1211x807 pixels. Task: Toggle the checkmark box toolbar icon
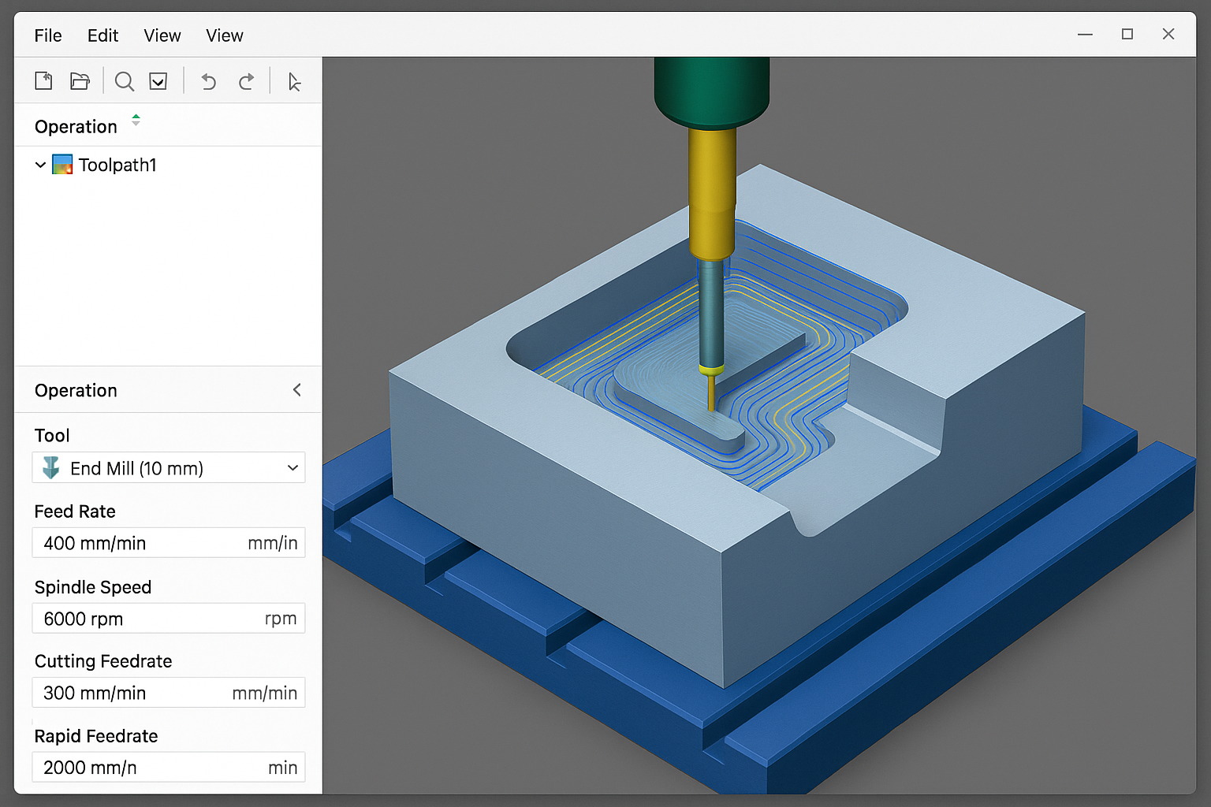[158, 81]
